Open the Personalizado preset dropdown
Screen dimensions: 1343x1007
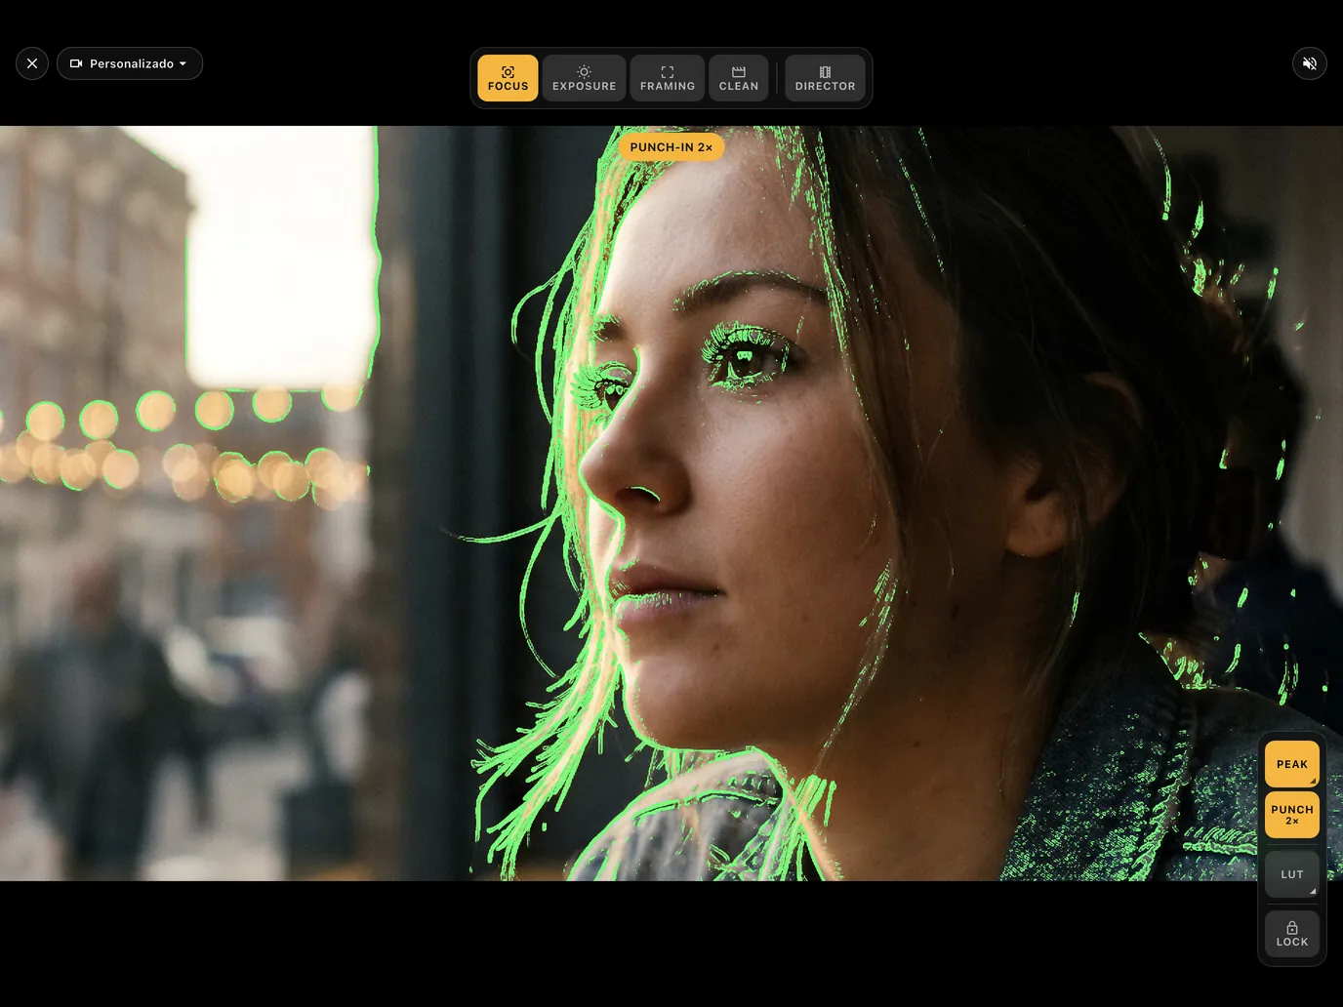tap(130, 63)
